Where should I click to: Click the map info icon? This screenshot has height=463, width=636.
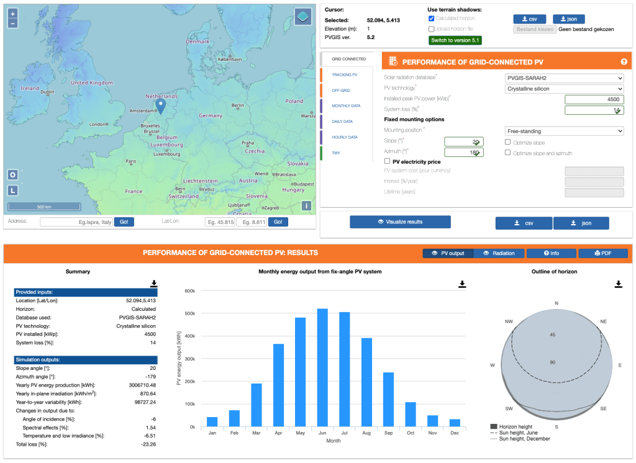pyautogui.click(x=306, y=206)
